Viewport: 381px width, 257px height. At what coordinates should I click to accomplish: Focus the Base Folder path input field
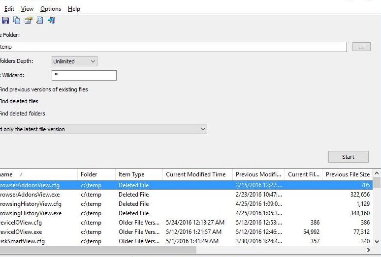point(173,47)
